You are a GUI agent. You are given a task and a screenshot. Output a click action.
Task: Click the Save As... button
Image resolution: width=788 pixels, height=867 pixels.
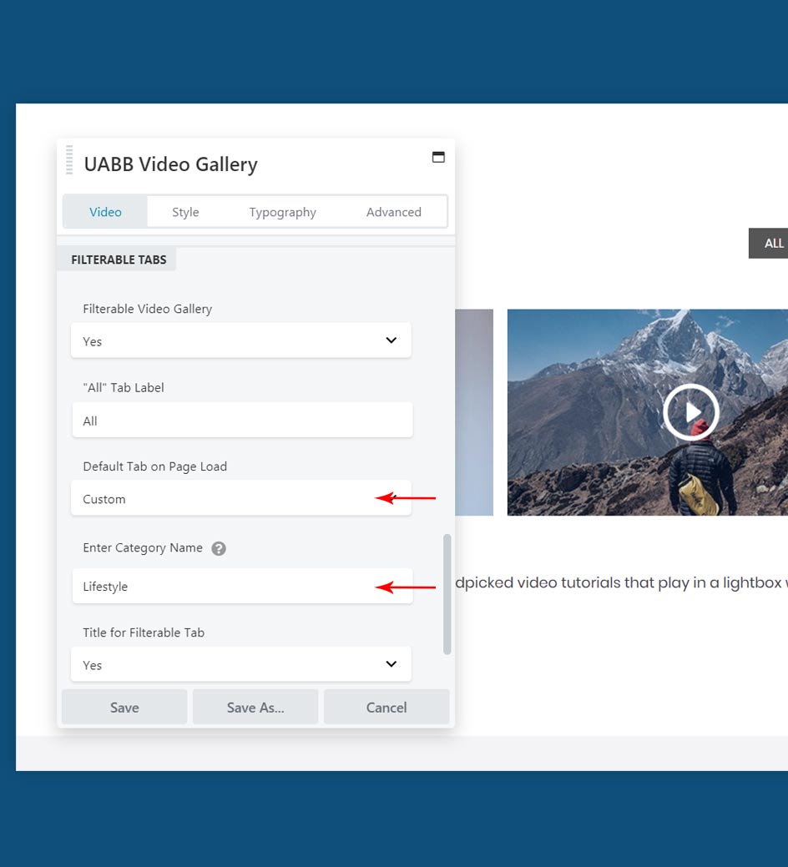(255, 707)
